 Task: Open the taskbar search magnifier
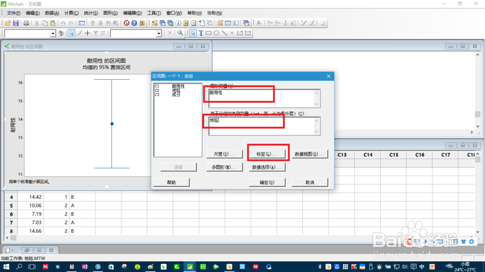[19, 267]
